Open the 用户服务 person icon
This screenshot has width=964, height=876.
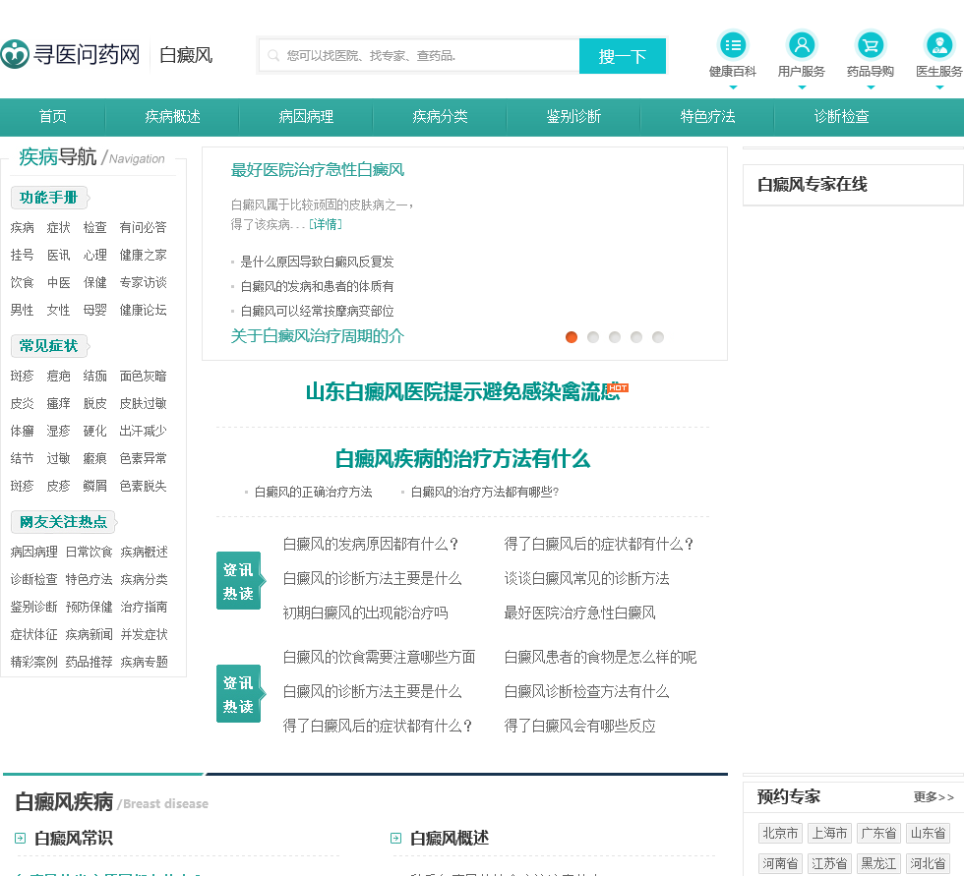pos(802,45)
